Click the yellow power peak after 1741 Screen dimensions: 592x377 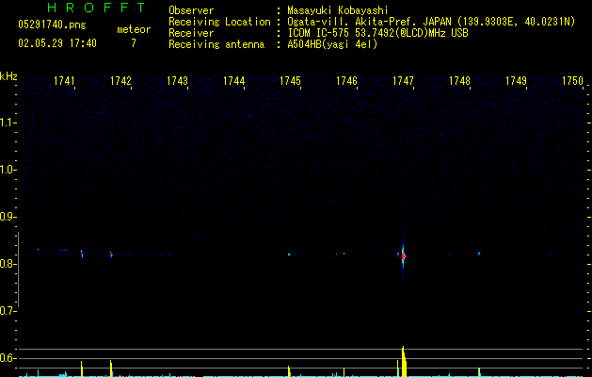[82, 369]
